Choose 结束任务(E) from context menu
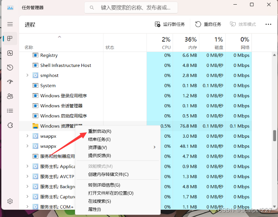This screenshot has width=278, height=217. 99,139
